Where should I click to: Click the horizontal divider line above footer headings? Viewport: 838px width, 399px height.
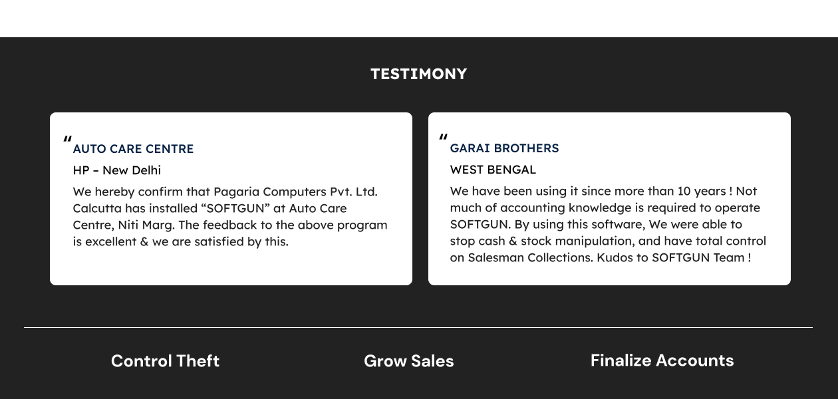click(418, 327)
